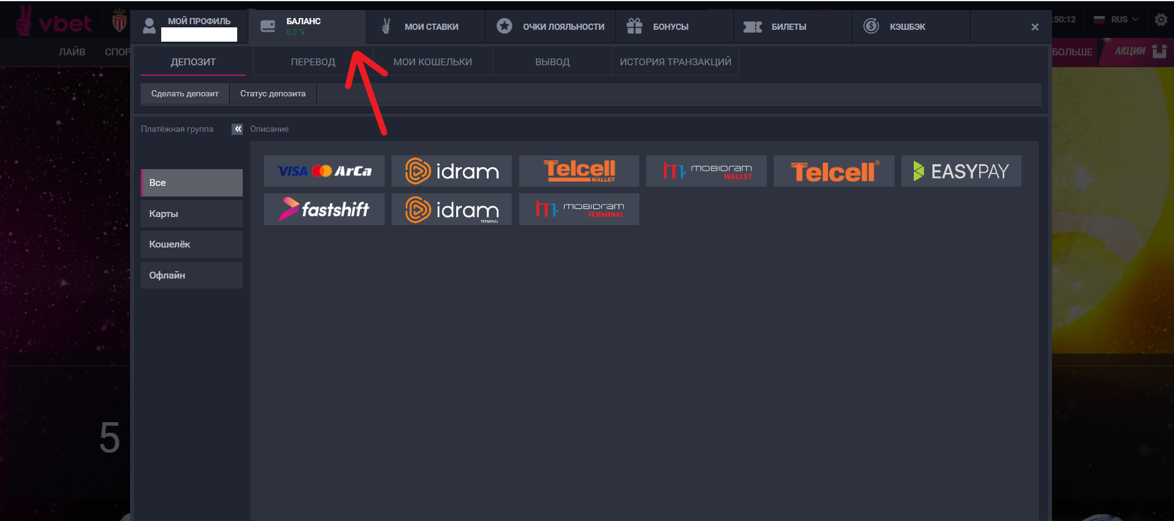This screenshot has width=1174, height=521.
Task: Select the Офлайн payment group
Action: click(192, 275)
